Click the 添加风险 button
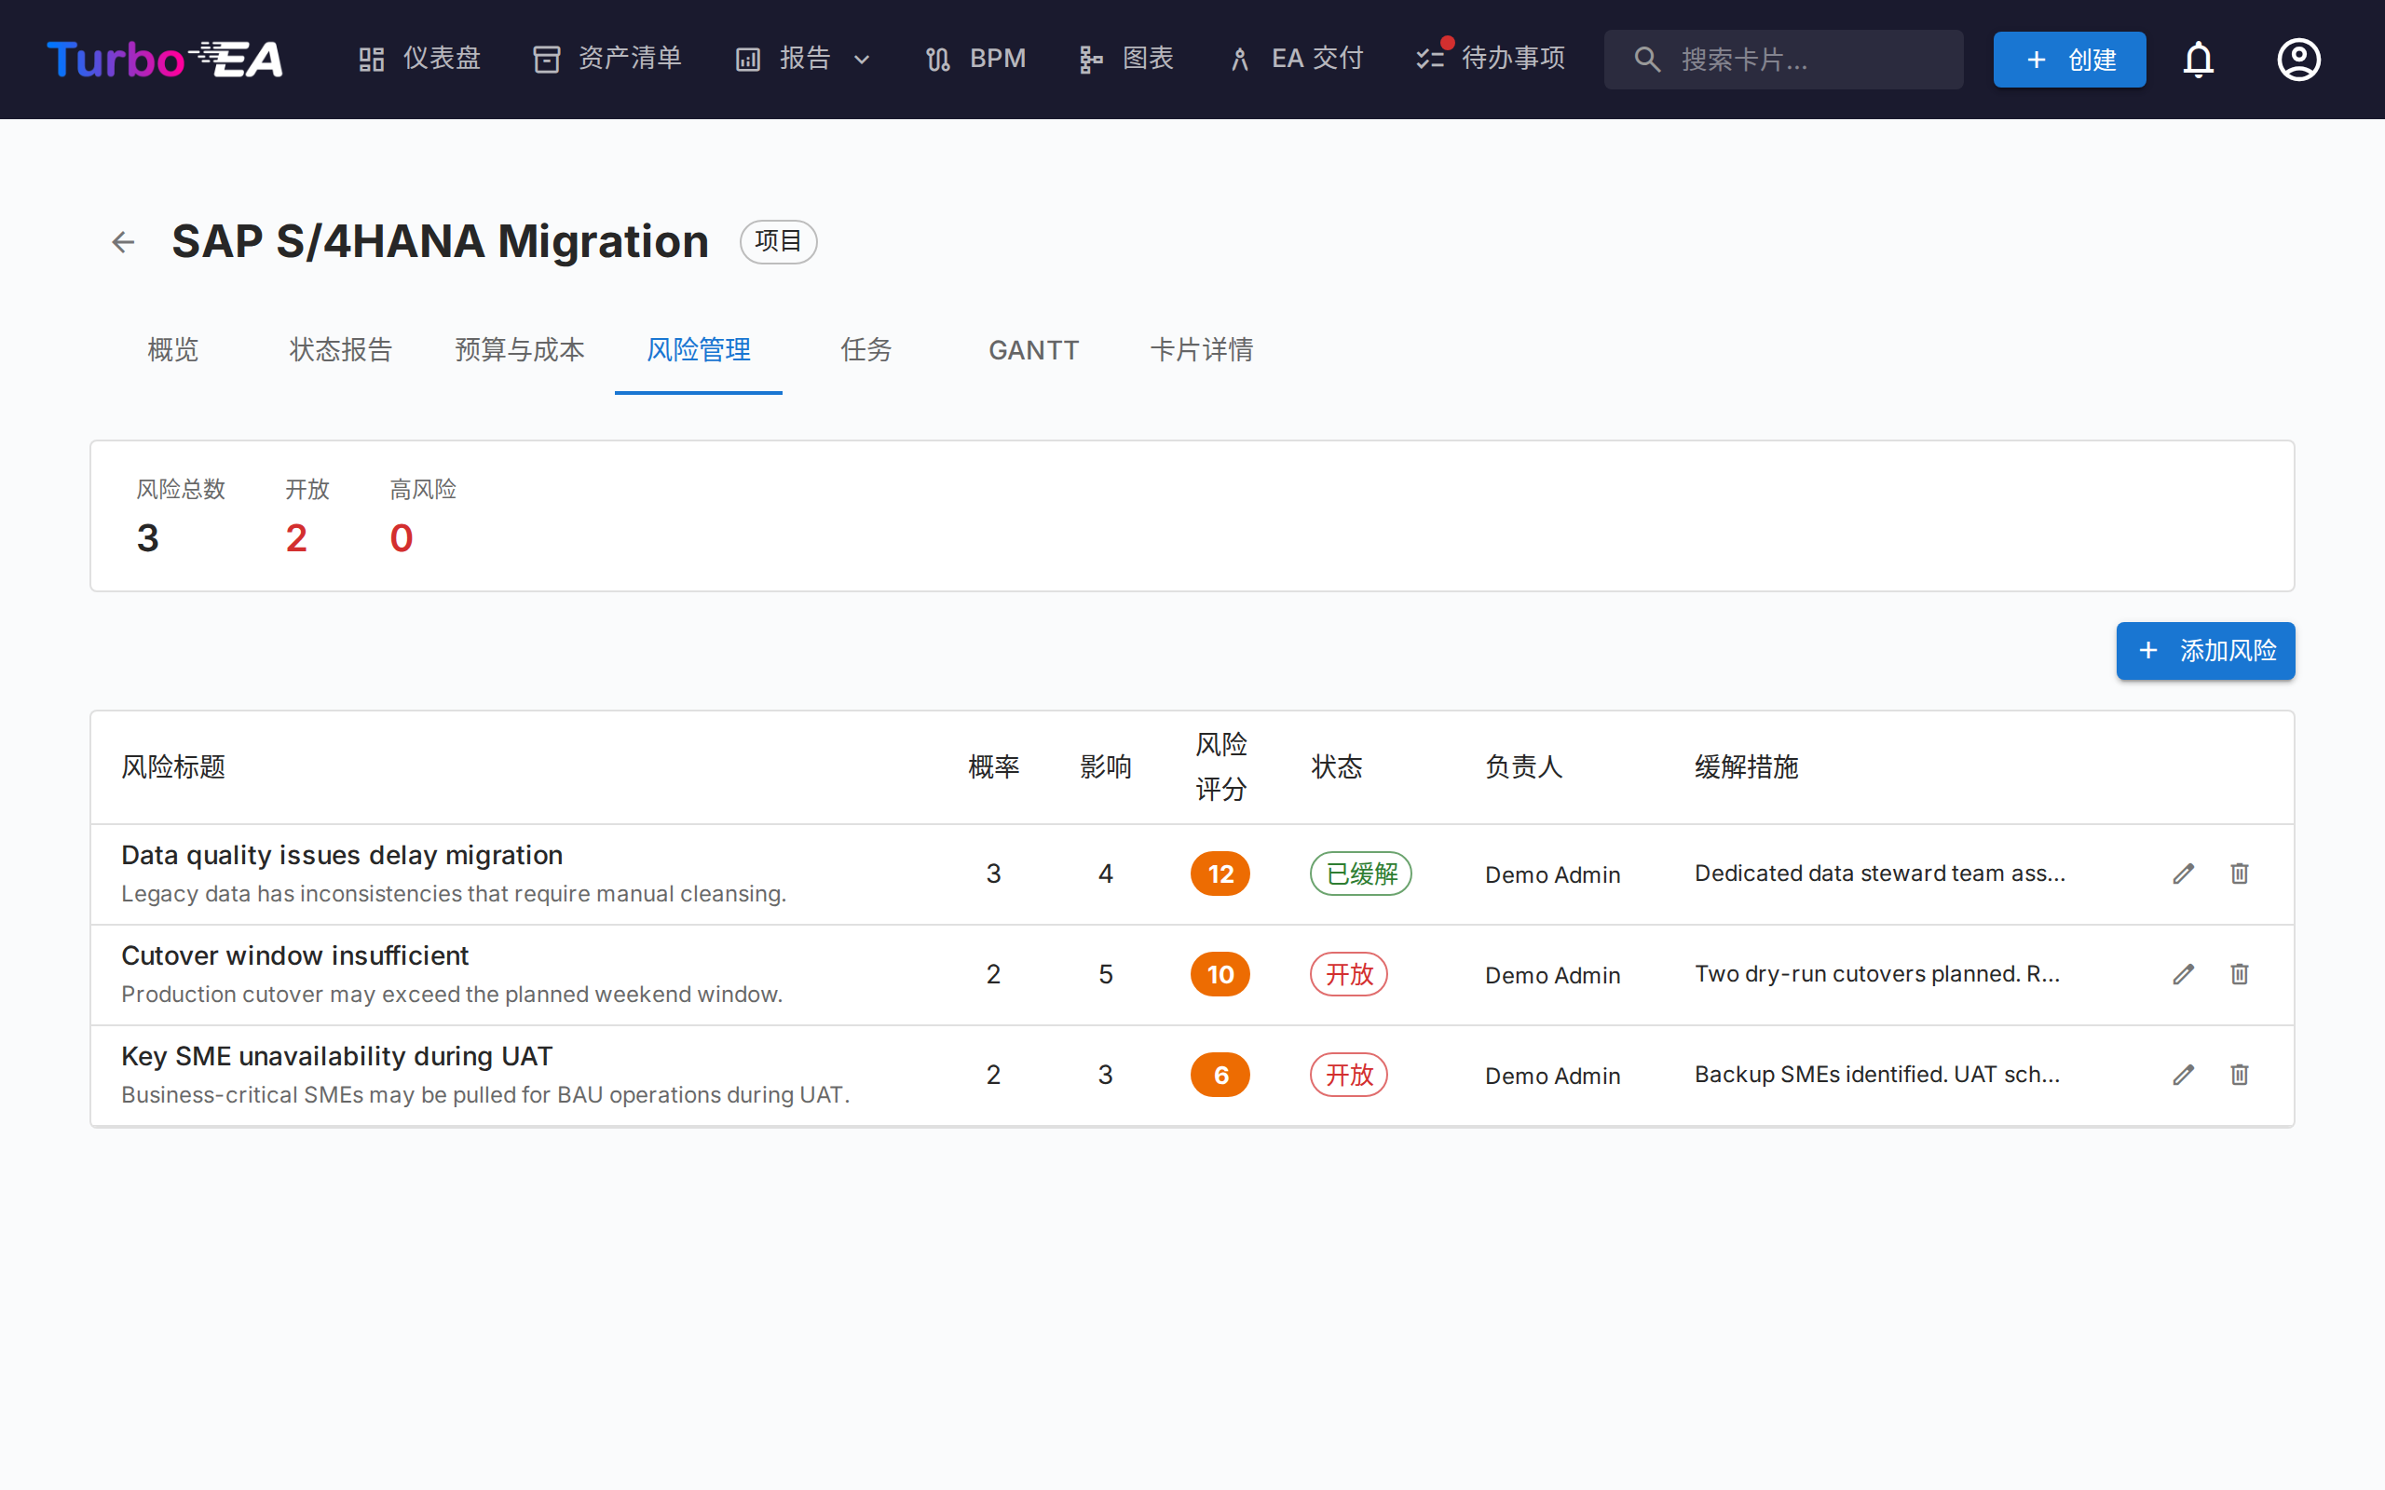The height and width of the screenshot is (1490, 2385). 2204,651
